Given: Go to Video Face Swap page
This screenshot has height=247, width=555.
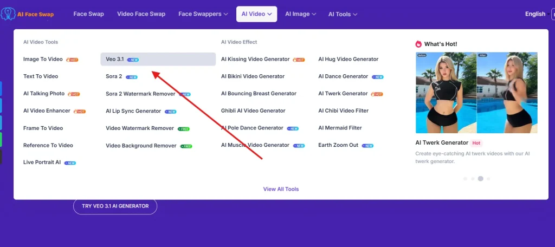Looking at the screenshot, I should pos(141,14).
